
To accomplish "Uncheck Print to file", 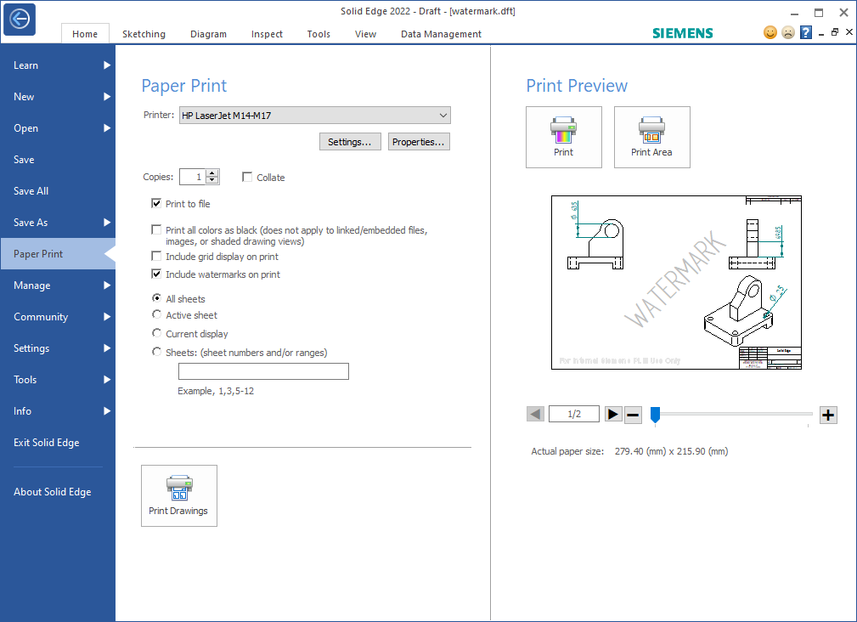I will 156,203.
